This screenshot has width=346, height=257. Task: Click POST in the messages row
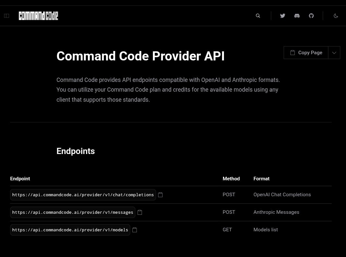point(229,212)
